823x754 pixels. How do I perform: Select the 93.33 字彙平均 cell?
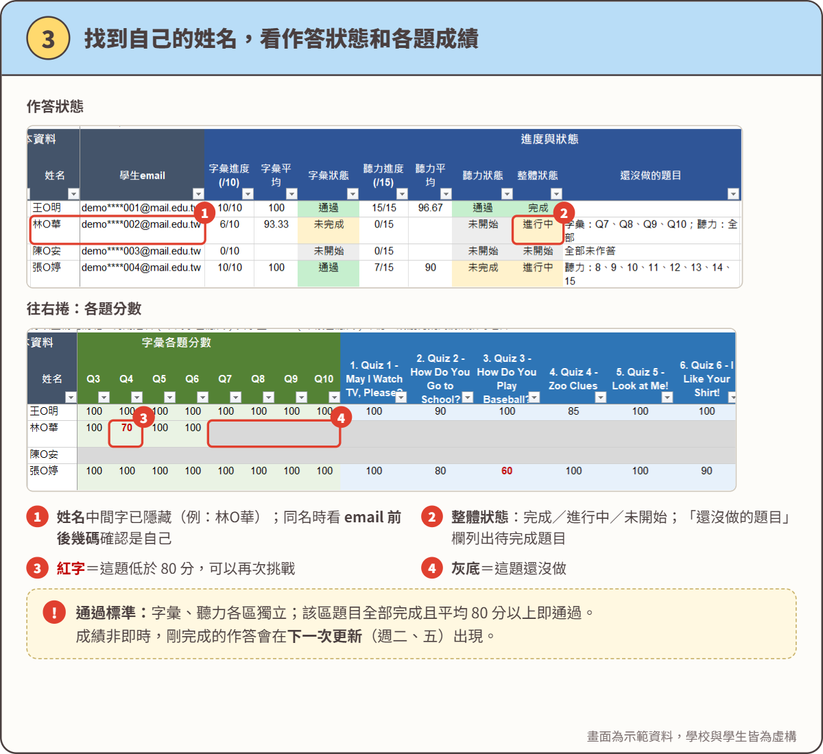(276, 230)
